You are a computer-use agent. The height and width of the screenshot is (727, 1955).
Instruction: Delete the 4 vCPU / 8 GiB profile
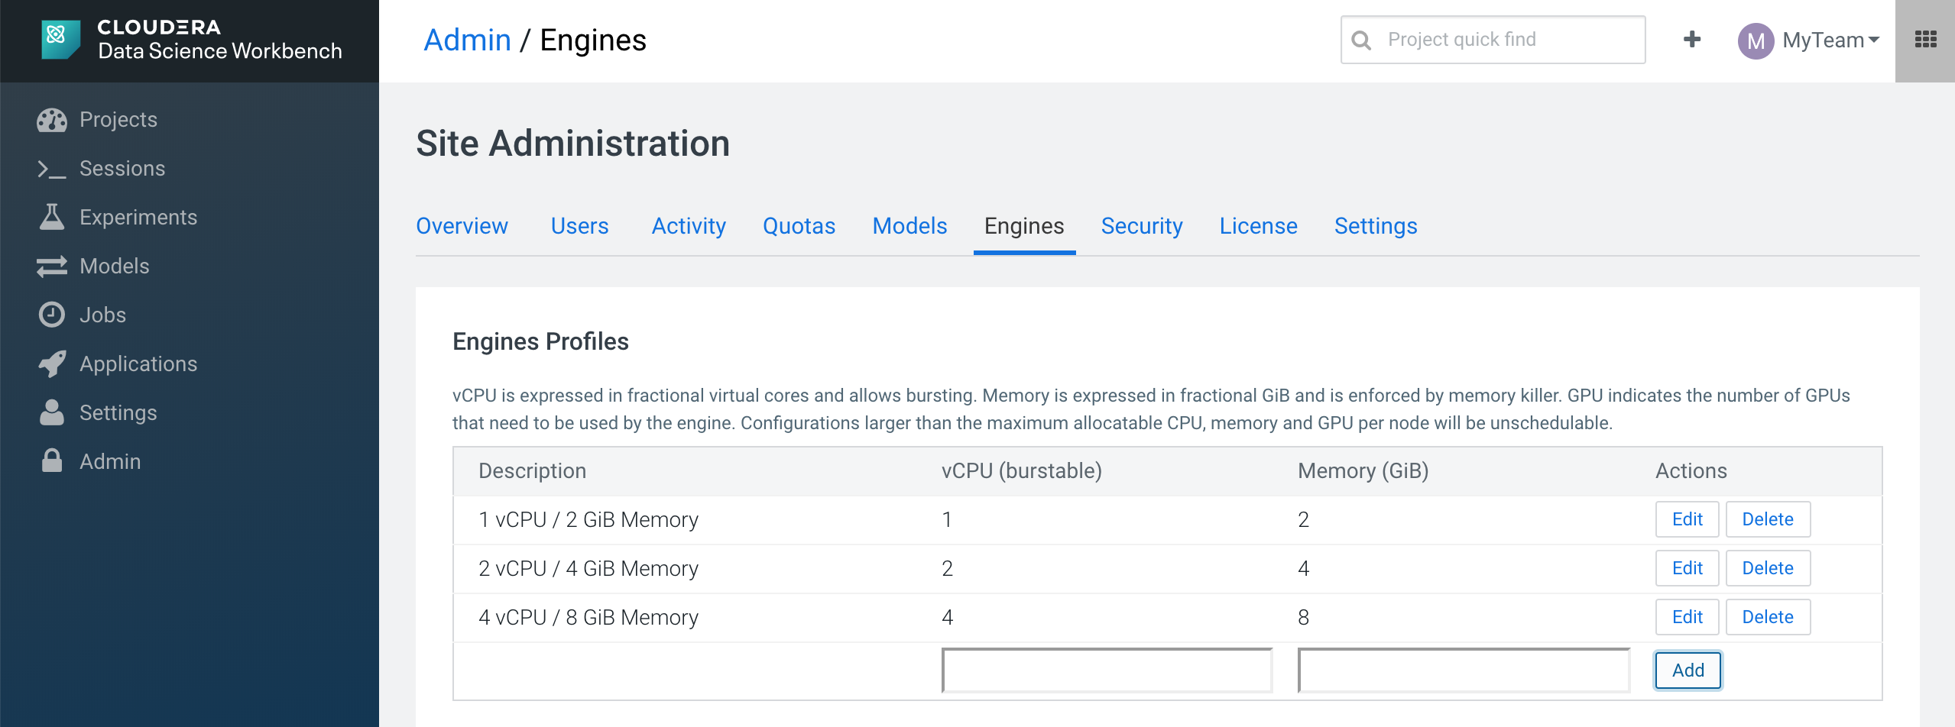[x=1767, y=617]
